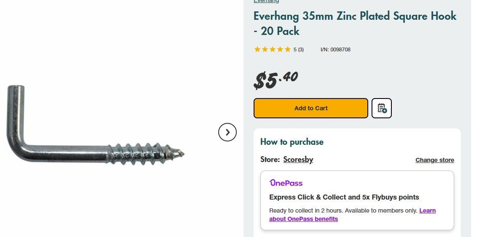The height and width of the screenshot is (237, 479).
Task: Open the Everhang brand link
Action: (x=266, y=1)
